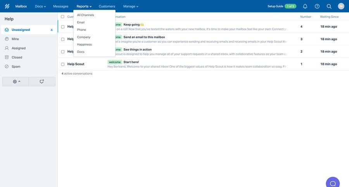Click the Closed folder archive icon
Image resolution: width=349 pixels, height=187 pixels.
(x=7, y=57)
